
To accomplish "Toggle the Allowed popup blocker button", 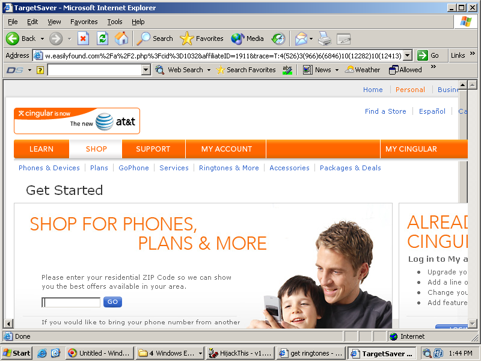I will coord(405,70).
